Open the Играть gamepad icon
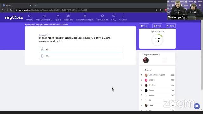This screenshot has width=203, height=114. pos(29,16)
